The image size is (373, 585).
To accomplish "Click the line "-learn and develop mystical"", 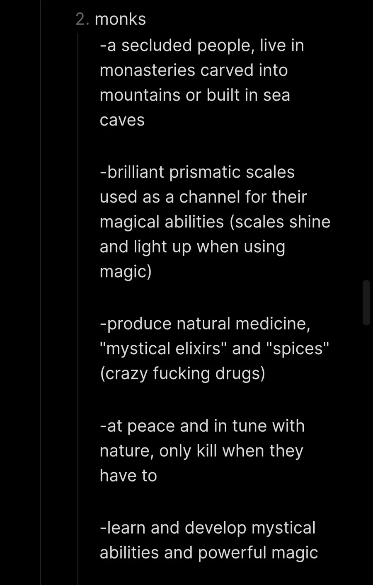I will [208, 528].
